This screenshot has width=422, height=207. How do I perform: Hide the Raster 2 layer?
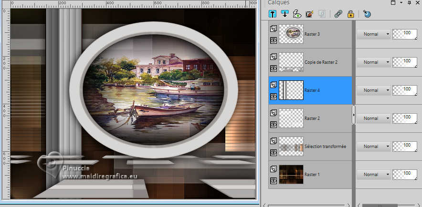coord(274,125)
